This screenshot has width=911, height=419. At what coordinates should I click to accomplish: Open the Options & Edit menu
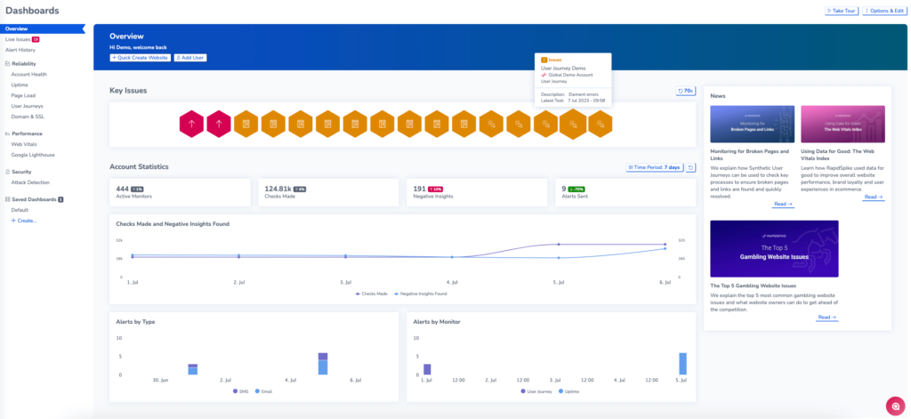[883, 11]
